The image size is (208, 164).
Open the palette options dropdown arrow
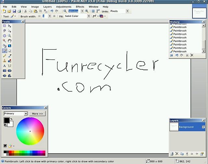(14, 146)
